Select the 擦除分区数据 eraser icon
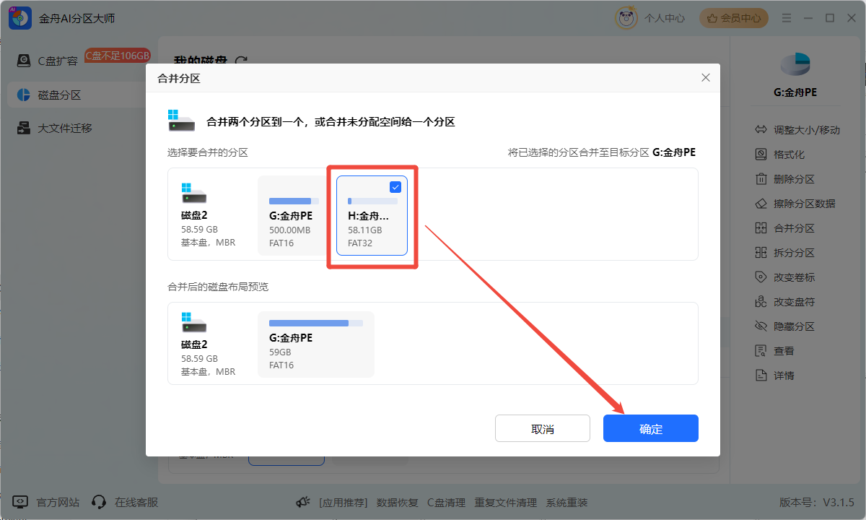Viewport: 866px width, 520px height. point(761,204)
